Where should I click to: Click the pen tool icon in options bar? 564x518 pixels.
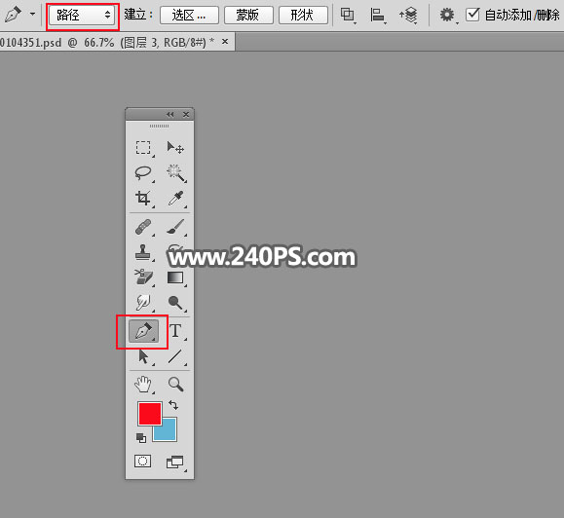click(13, 15)
